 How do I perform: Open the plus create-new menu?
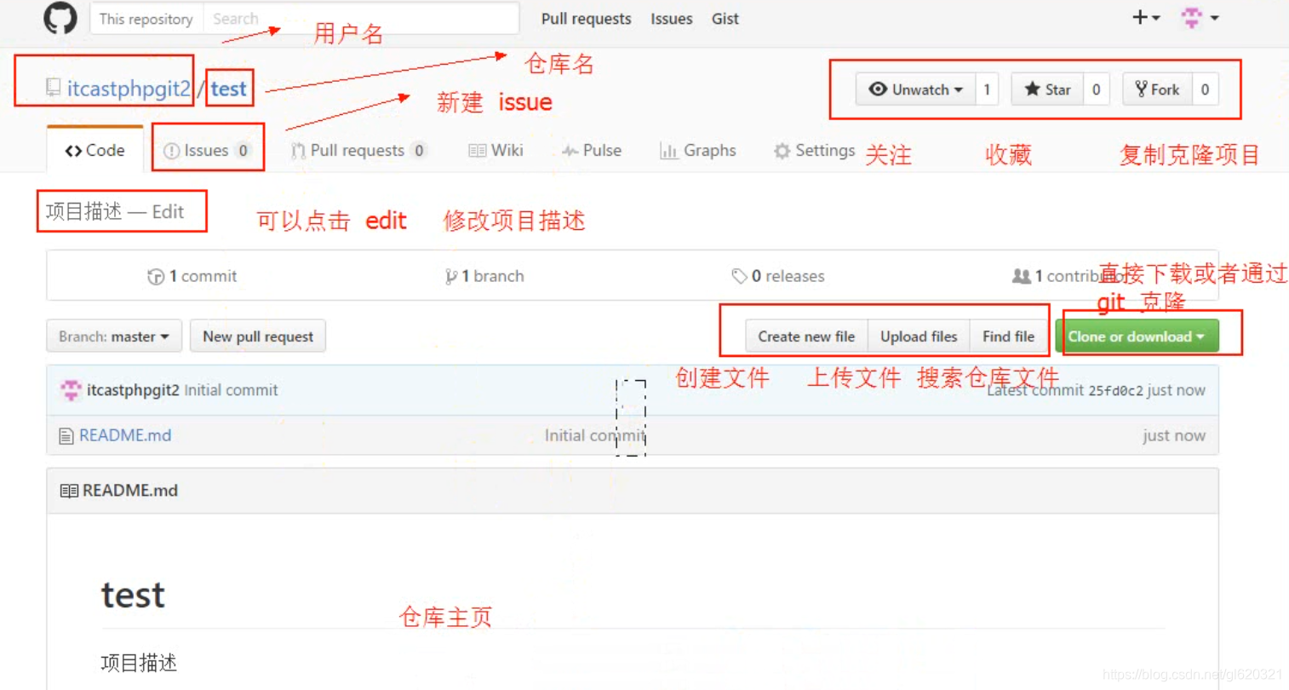click(x=1146, y=17)
